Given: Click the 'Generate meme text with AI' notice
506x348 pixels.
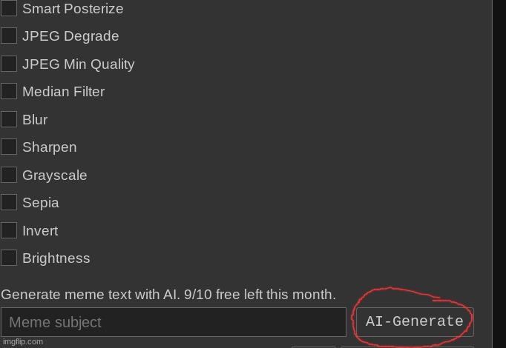Looking at the screenshot, I should click(168, 295).
